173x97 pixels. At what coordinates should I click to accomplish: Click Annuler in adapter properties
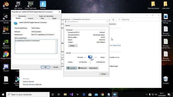click(x=56, y=67)
